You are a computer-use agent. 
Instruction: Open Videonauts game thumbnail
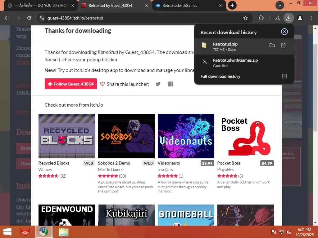[x=186, y=136]
